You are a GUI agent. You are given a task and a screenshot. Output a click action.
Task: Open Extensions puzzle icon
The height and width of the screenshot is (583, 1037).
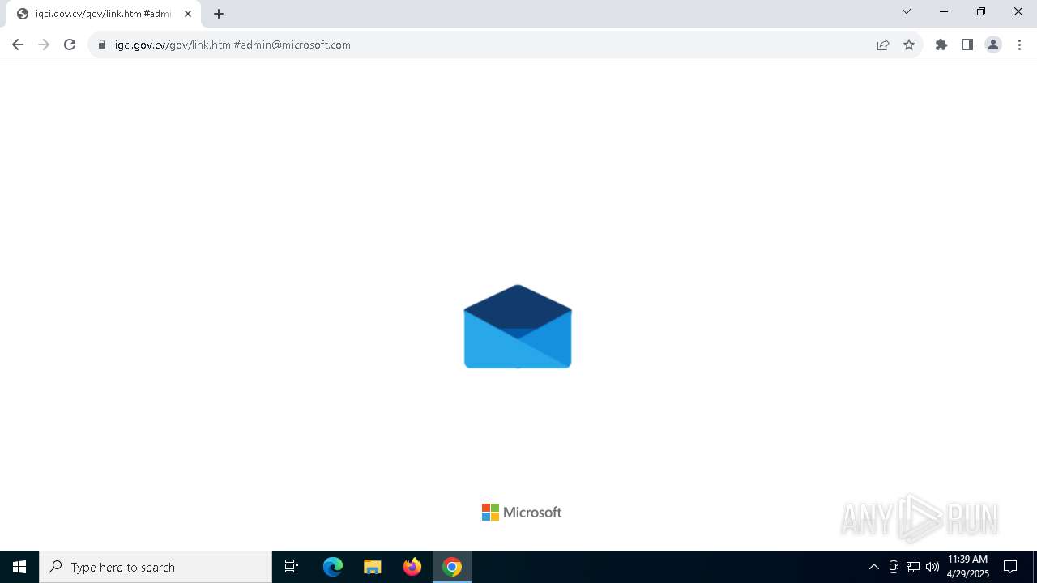941,45
